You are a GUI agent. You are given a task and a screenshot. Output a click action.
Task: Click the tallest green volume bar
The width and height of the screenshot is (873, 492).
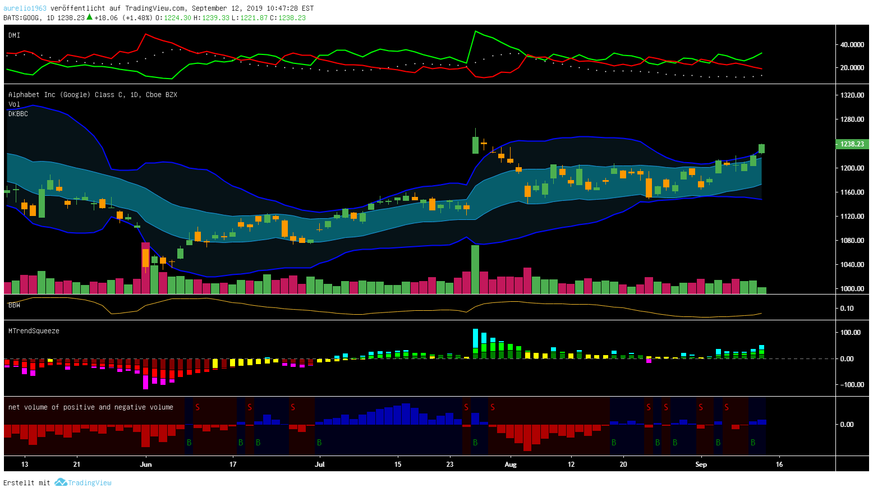pos(475,269)
